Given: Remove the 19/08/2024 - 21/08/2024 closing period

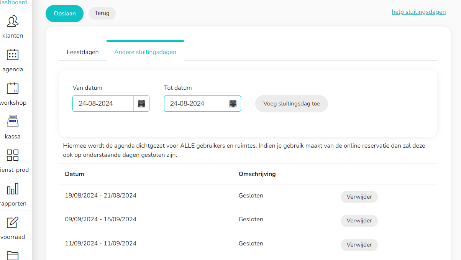Looking at the screenshot, I should (359, 197).
